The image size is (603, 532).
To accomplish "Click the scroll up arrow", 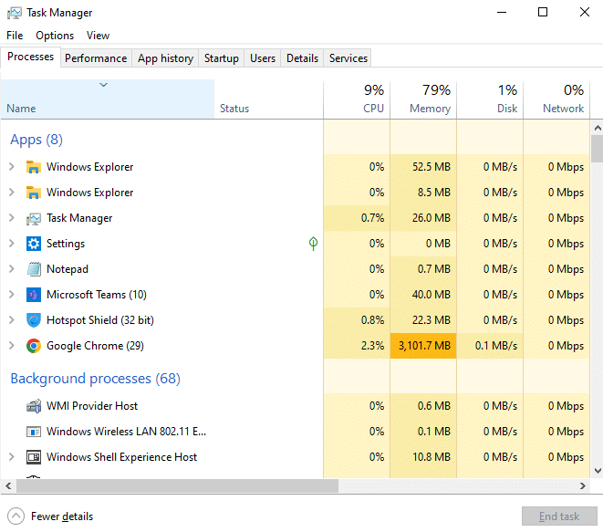I will [x=598, y=128].
